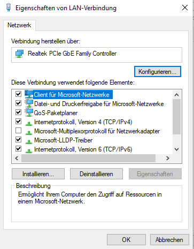The height and width of the screenshot is (249, 194).
Task: Click the Microsoft-LLDP-Treiber icon
Action: coord(29,141)
